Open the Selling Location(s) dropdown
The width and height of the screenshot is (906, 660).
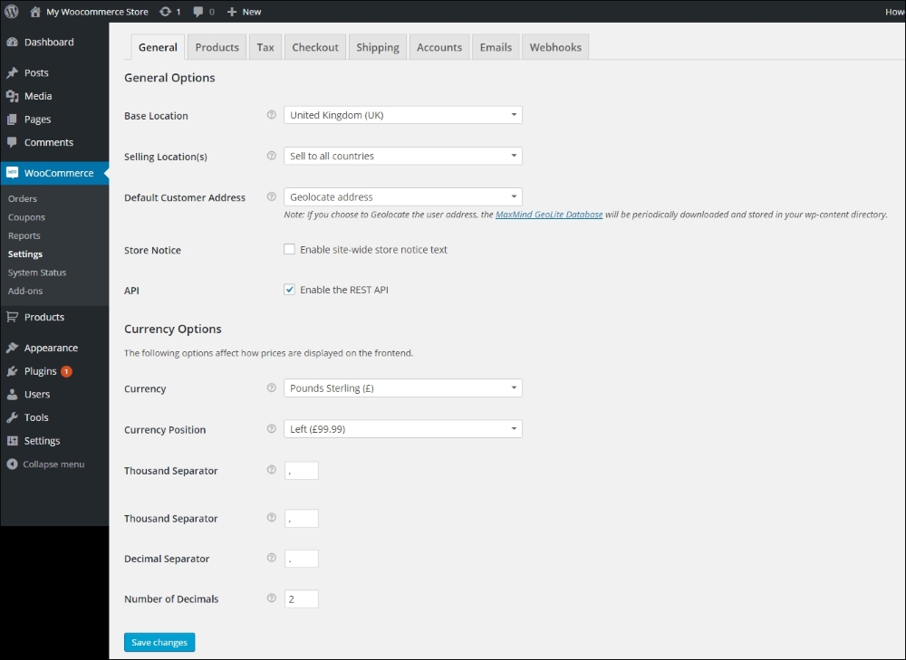point(403,156)
